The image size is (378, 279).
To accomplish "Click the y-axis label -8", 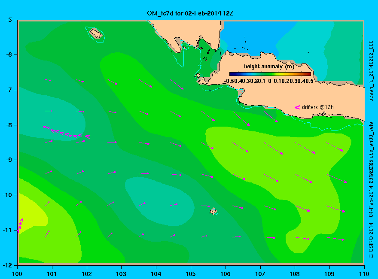I will (x=9, y=125).
